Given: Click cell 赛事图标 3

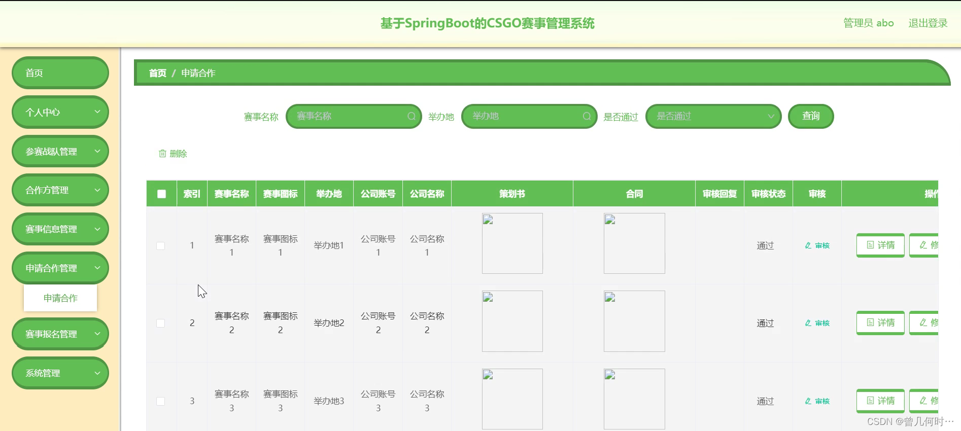Looking at the screenshot, I should pyautogui.click(x=280, y=401).
